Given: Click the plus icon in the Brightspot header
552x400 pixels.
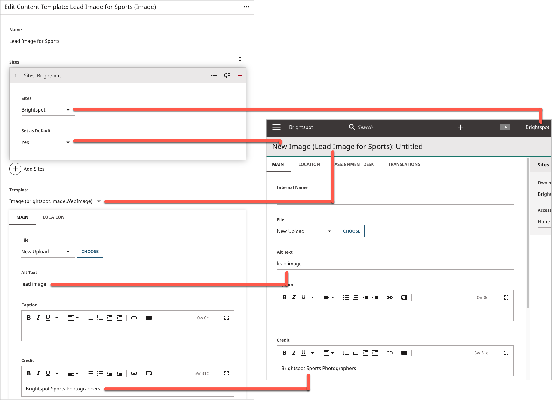Looking at the screenshot, I should (x=461, y=127).
